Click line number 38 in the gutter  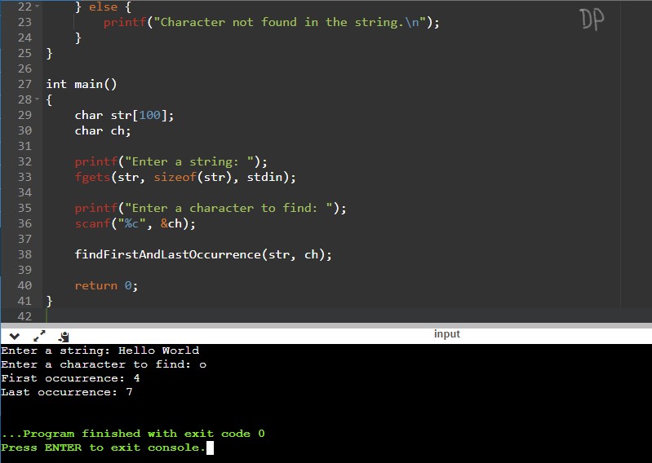(24, 254)
